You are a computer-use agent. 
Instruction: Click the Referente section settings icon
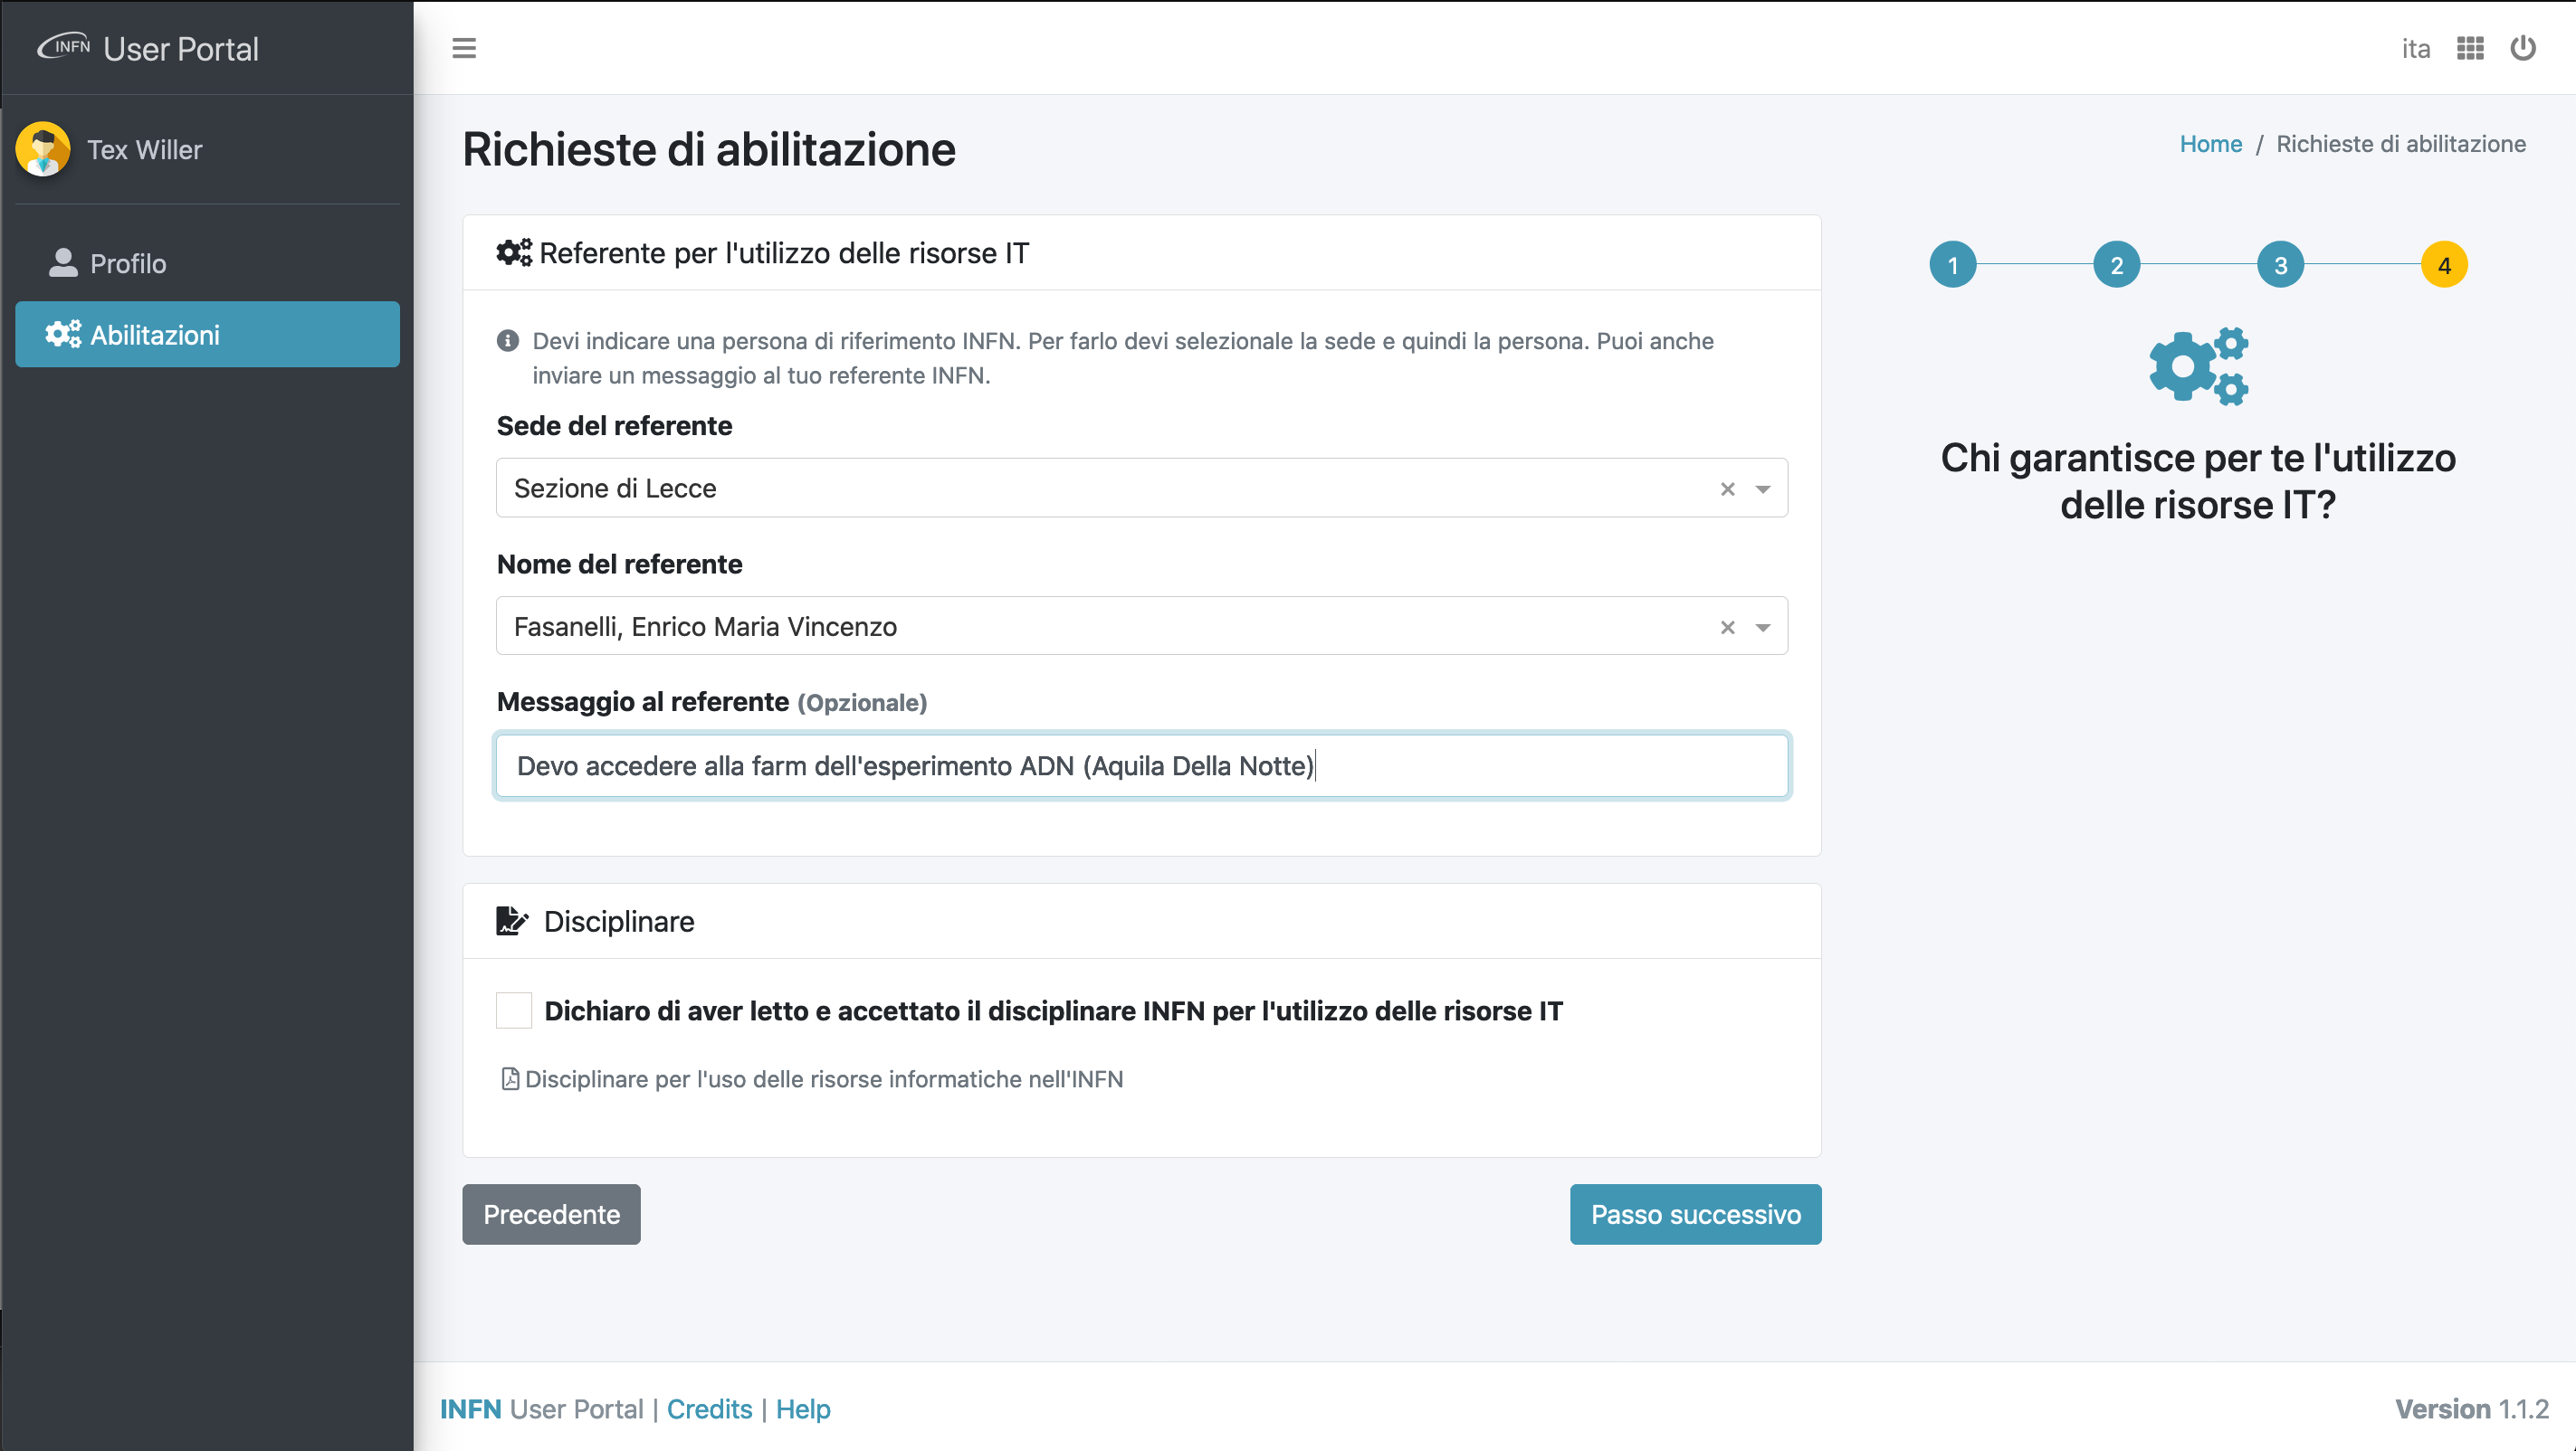[x=511, y=252]
